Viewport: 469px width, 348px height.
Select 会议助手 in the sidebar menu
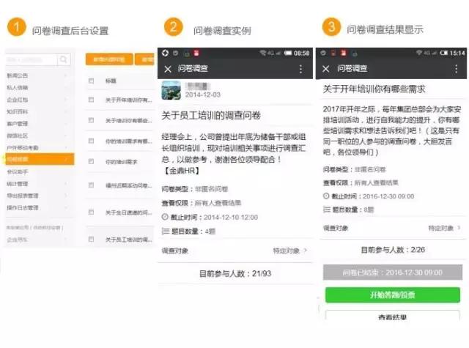click(x=18, y=172)
